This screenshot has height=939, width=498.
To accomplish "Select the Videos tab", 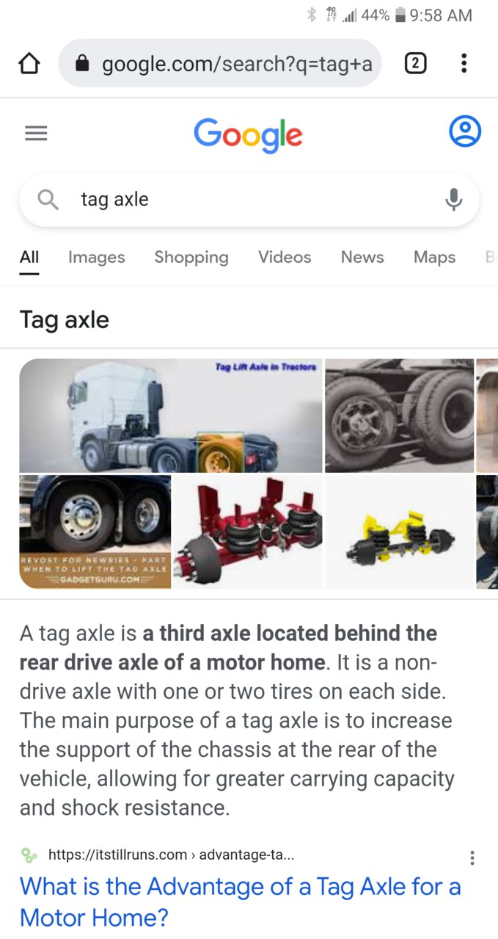I will click(285, 257).
